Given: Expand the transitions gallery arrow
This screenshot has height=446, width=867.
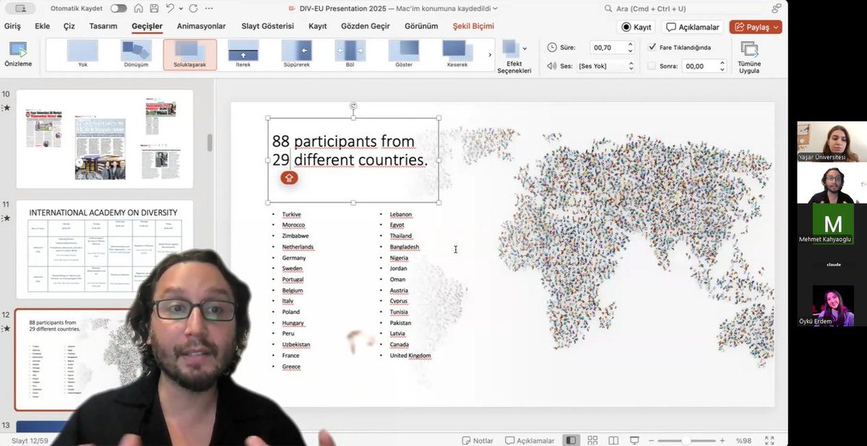Looking at the screenshot, I should click(x=491, y=55).
